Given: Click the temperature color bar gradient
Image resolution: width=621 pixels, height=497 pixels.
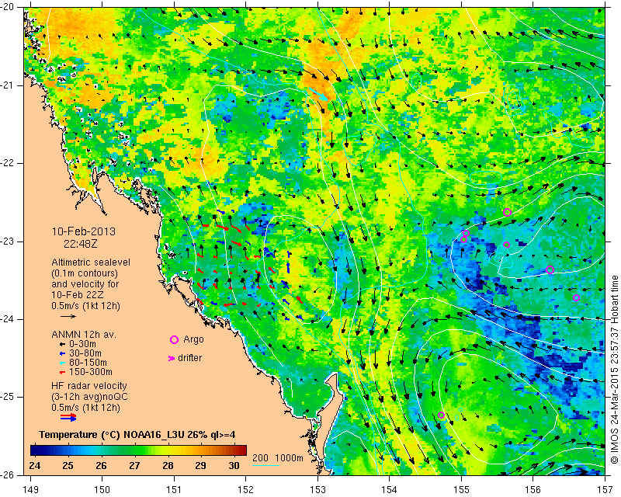Looking at the screenshot, I should tap(138, 450).
